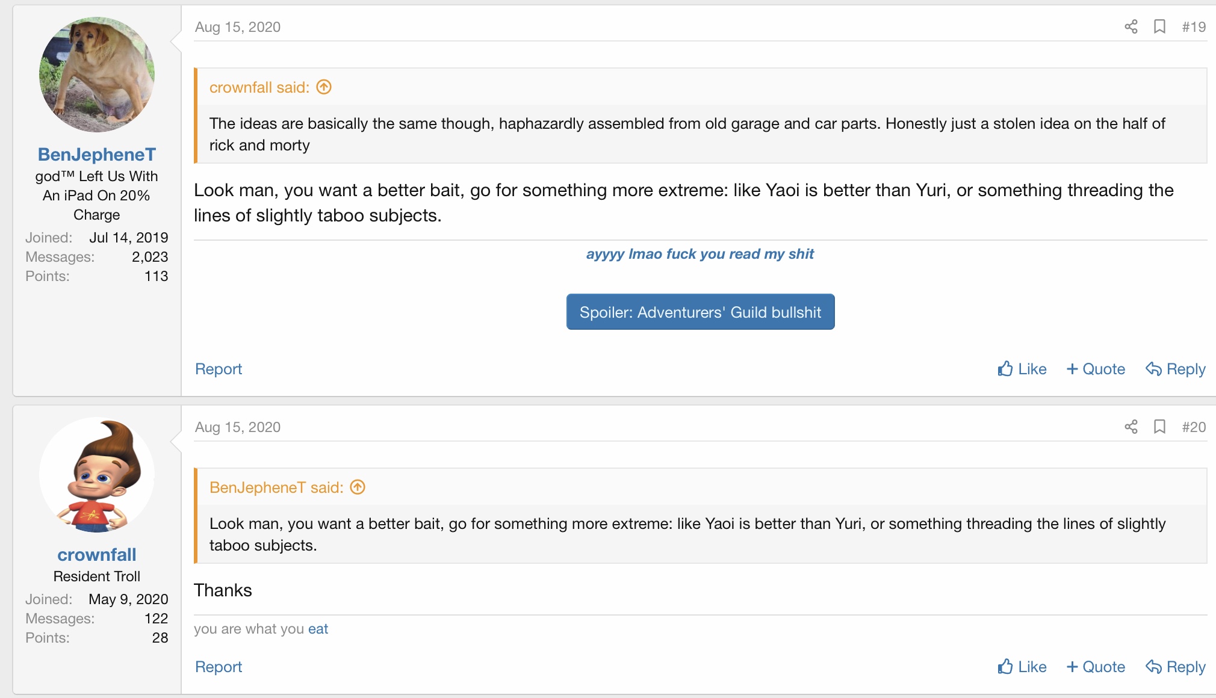Open the #20 post permalink
The height and width of the screenshot is (698, 1216).
(x=1194, y=427)
